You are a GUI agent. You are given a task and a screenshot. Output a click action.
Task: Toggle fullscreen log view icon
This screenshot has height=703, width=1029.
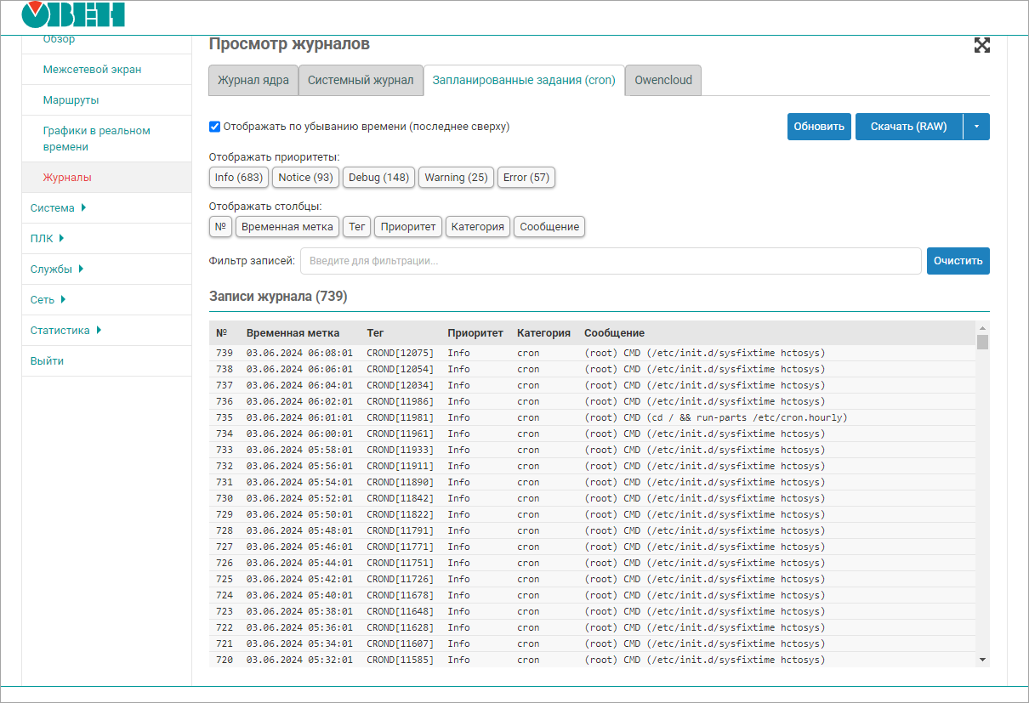981,46
